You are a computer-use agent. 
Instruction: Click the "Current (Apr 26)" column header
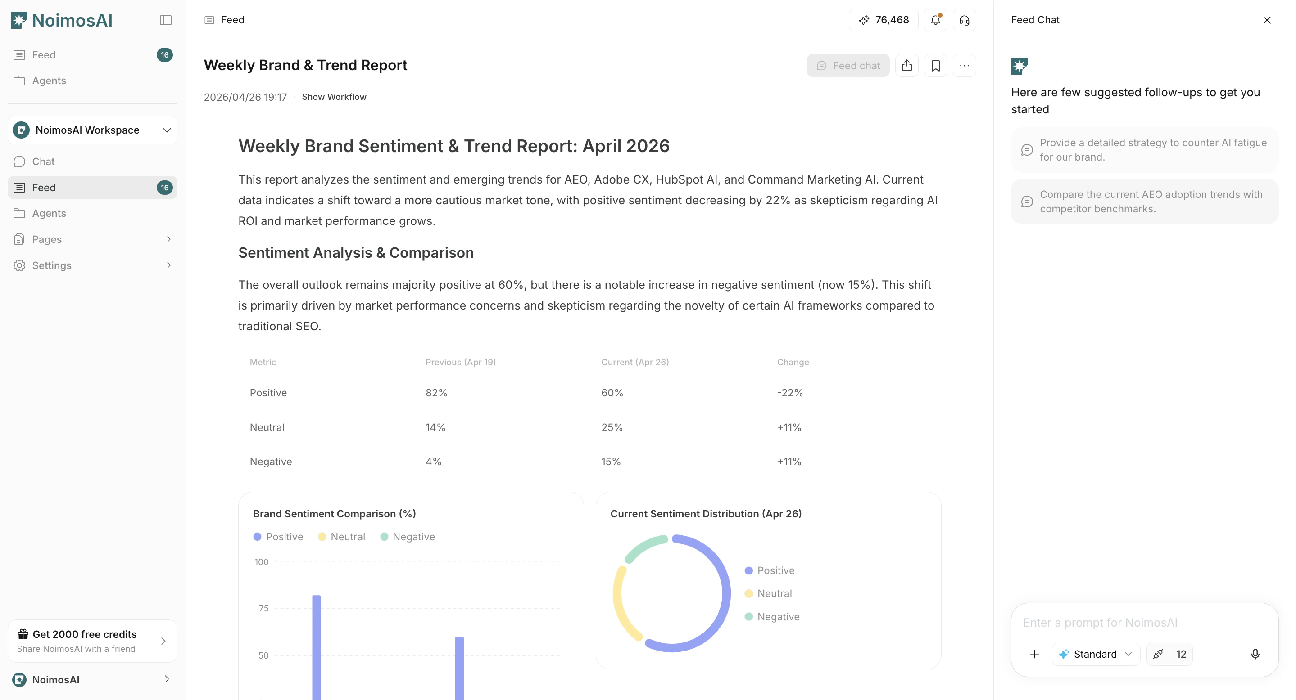(635, 362)
